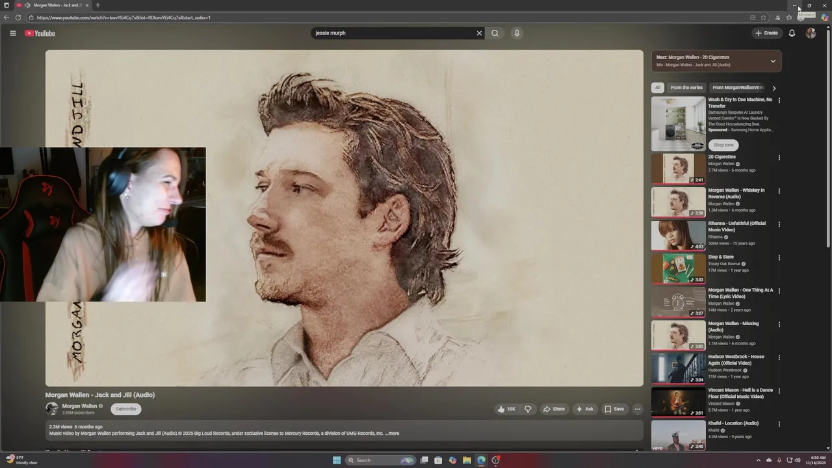
Task: Click the browser address bar URL
Action: coord(123,18)
